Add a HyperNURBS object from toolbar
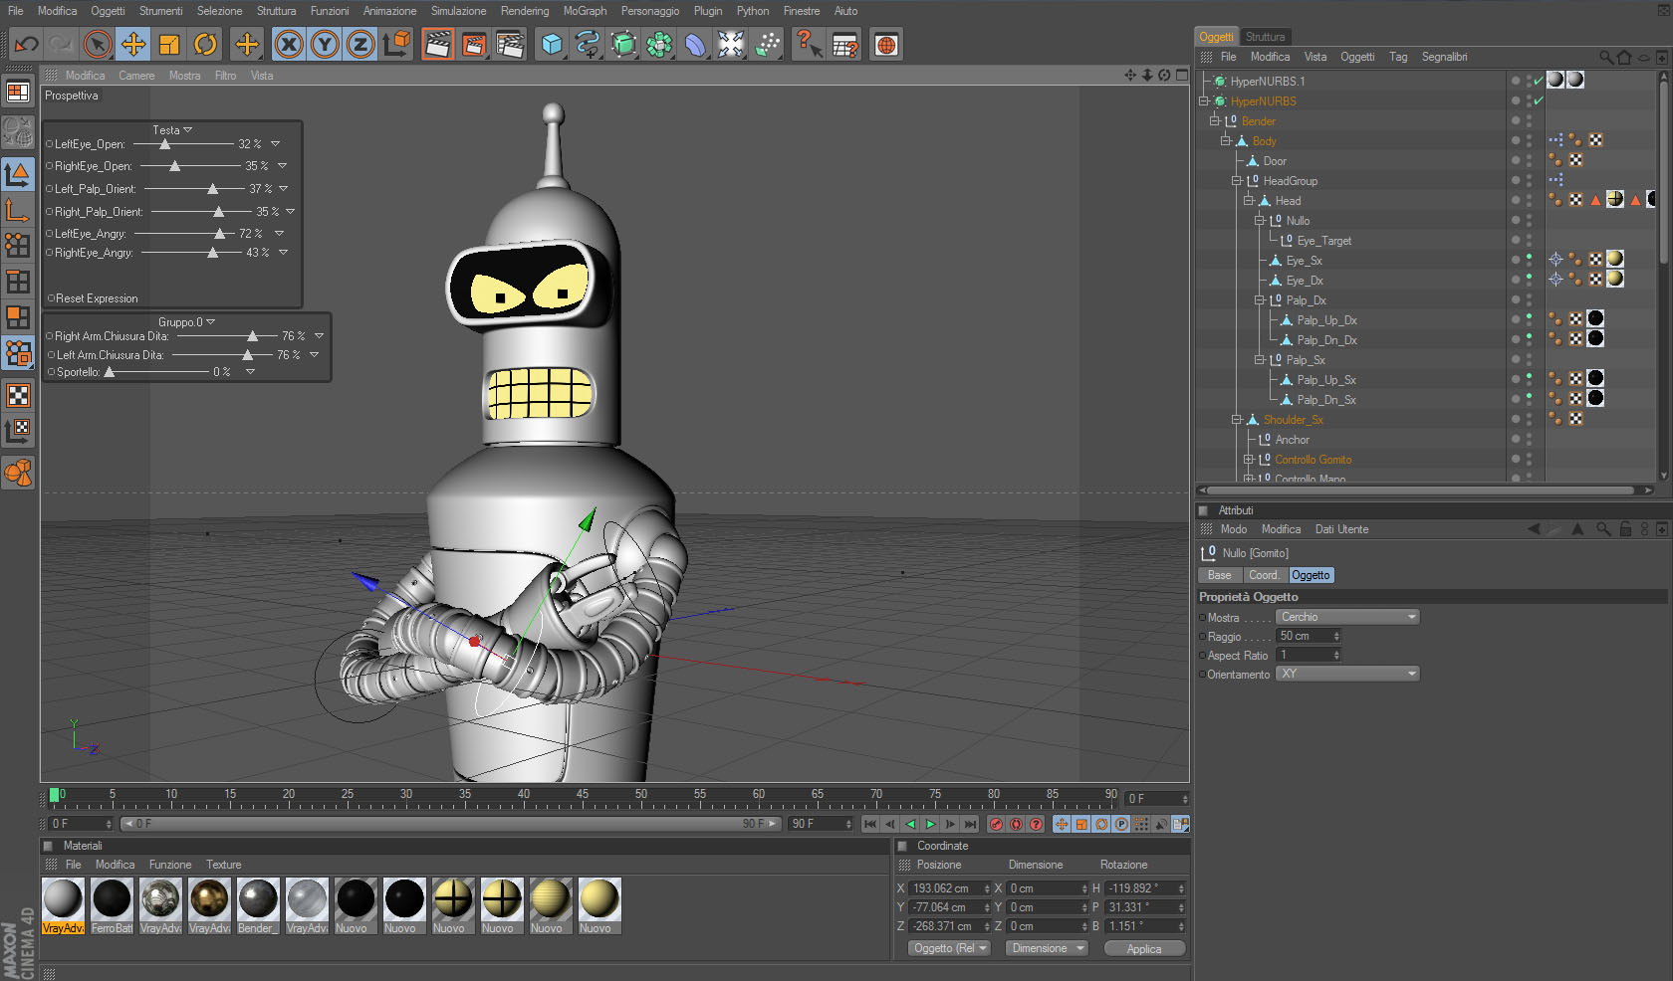 coord(623,45)
